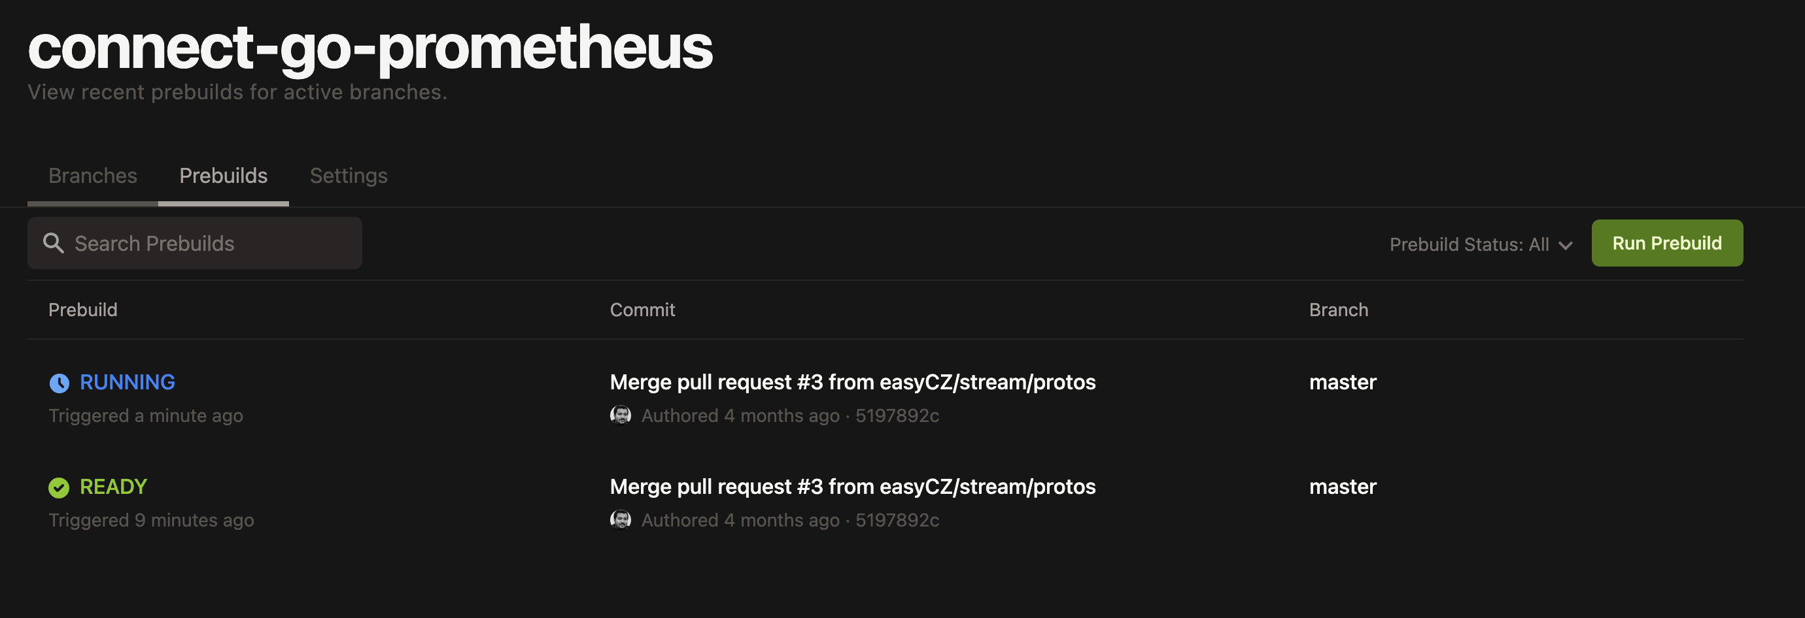1805x618 pixels.
Task: Select the green READY status indicator
Action: pyautogui.click(x=112, y=487)
